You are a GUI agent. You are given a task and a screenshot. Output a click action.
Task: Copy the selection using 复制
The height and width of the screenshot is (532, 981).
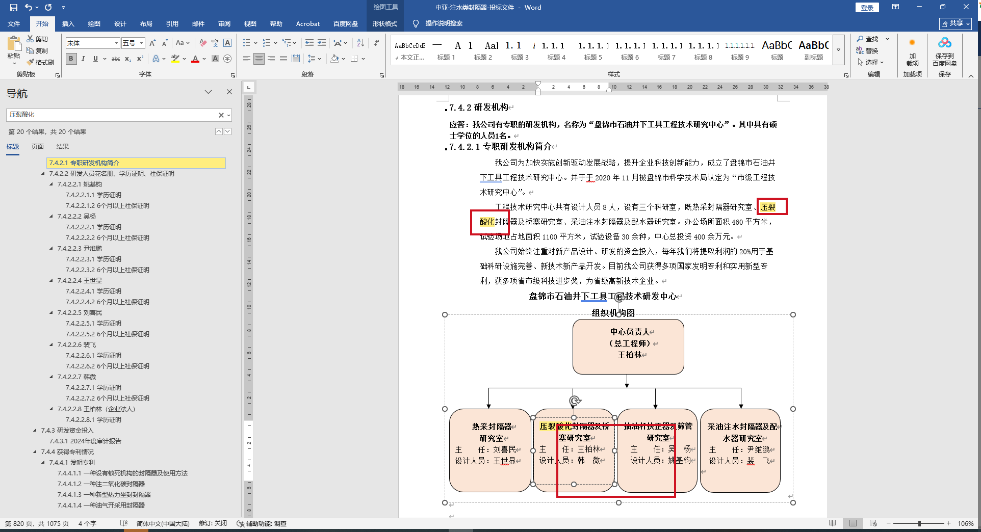(38, 50)
